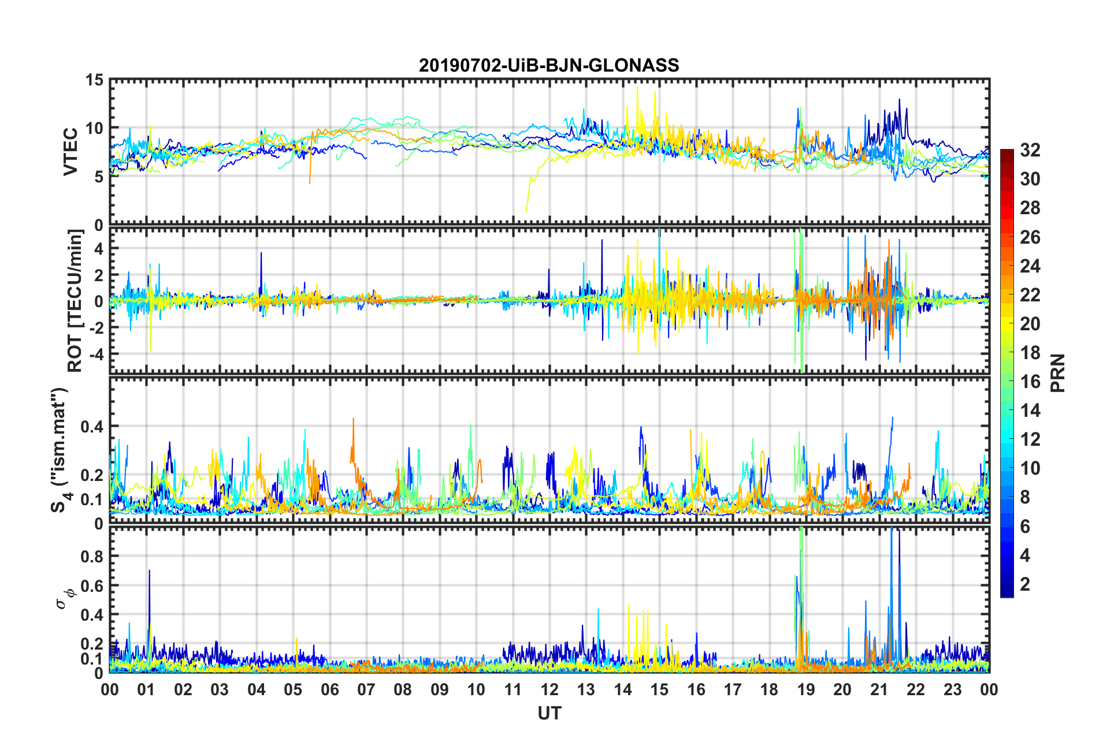Click the VTEC y-axis label
The width and height of the screenshot is (1099, 746).
pyautogui.click(x=70, y=152)
